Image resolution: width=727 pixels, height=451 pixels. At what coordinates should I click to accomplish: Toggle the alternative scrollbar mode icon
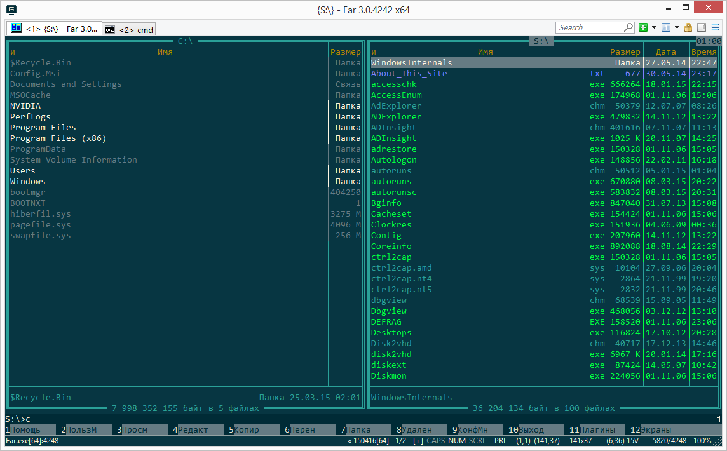pyautogui.click(x=702, y=27)
